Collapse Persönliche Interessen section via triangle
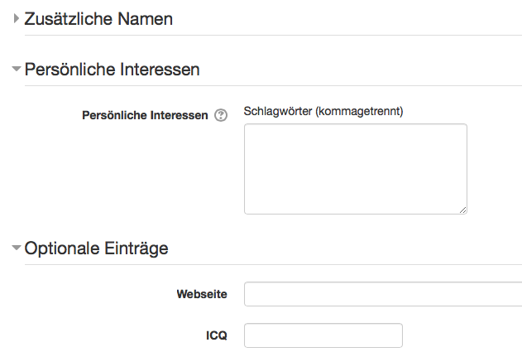Viewport: 522px width, 352px height. (x=16, y=69)
